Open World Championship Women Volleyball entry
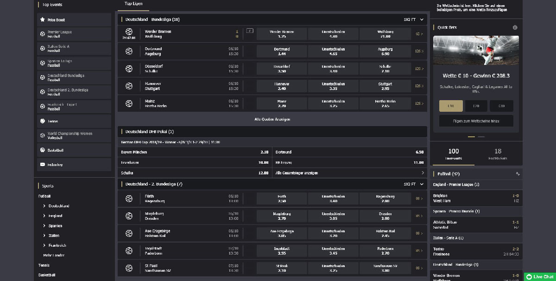This screenshot has height=281, width=556. pos(74,135)
